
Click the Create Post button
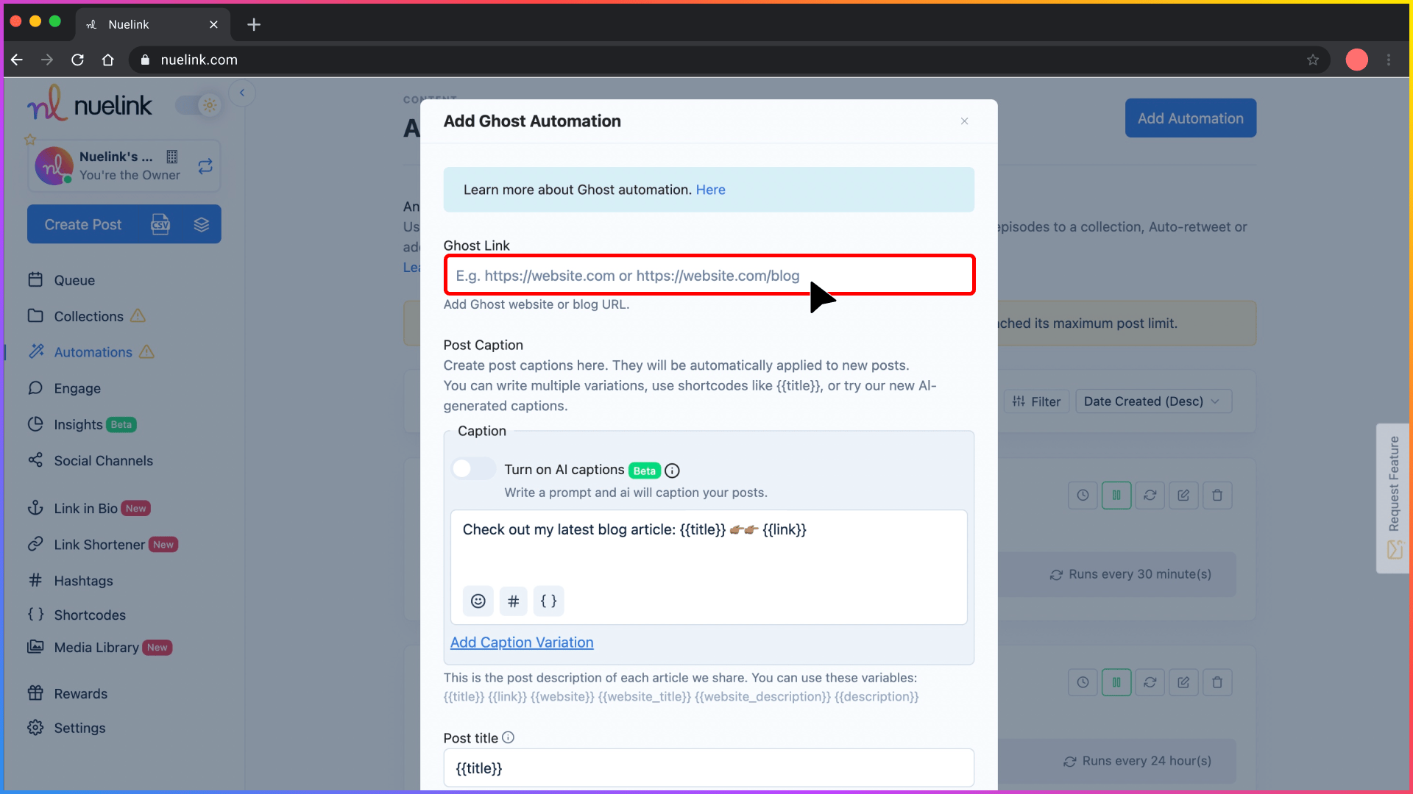click(x=83, y=224)
